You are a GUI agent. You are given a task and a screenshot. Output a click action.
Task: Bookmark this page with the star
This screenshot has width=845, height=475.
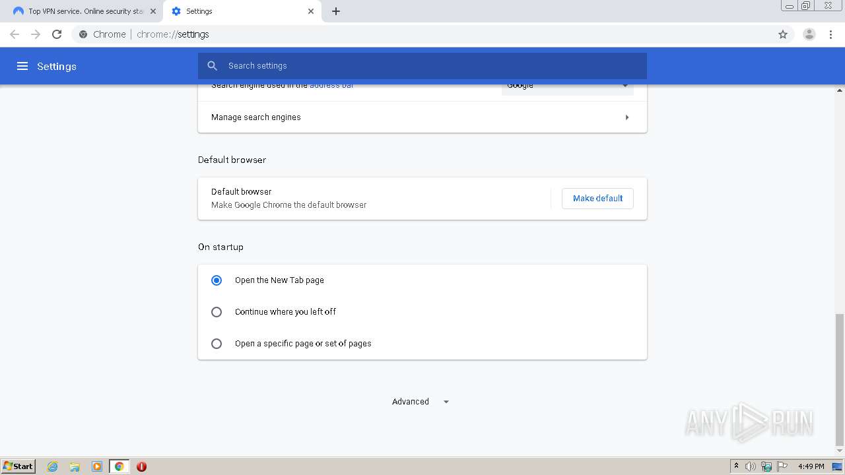[783, 34]
